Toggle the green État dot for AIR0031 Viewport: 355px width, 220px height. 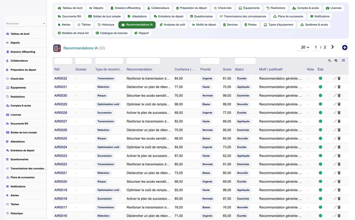(320, 87)
